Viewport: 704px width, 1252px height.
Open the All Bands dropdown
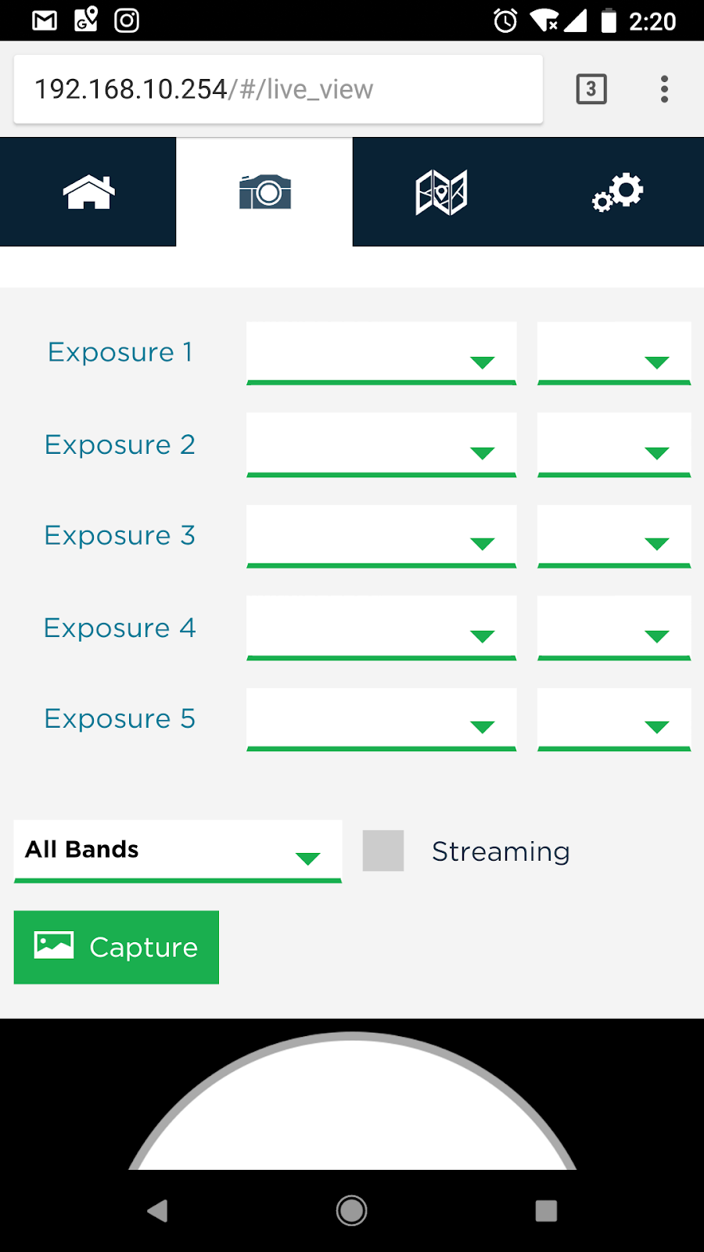pyautogui.click(x=178, y=851)
